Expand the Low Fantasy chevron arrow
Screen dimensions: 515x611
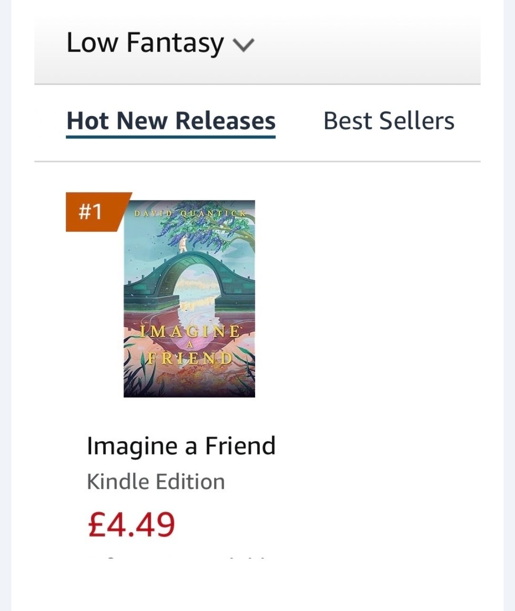tap(243, 44)
